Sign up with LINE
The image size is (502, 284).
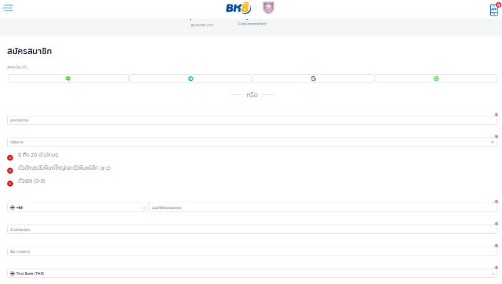coord(69,79)
